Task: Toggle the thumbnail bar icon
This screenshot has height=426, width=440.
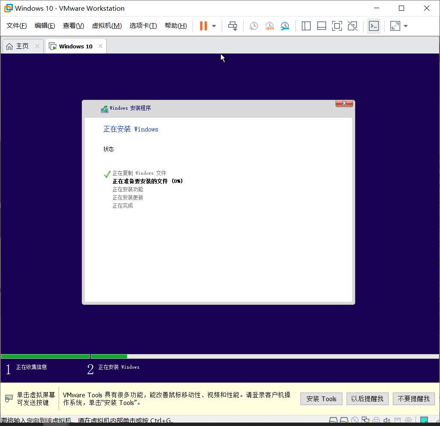Action: [x=321, y=26]
